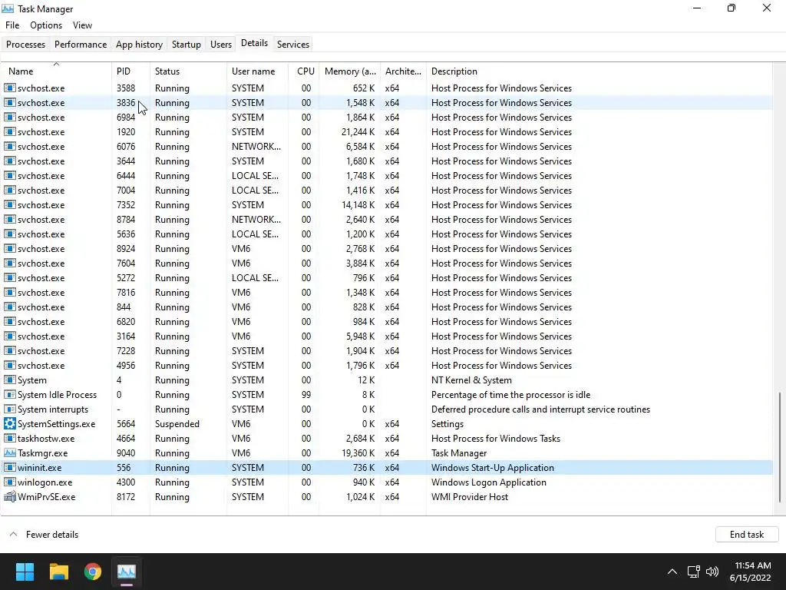Select svchost.exe row with PID 6984

386,118
